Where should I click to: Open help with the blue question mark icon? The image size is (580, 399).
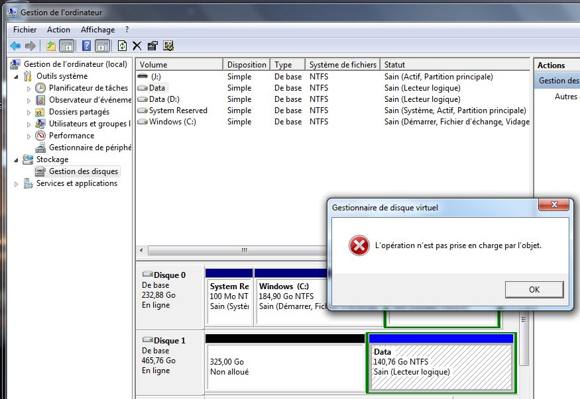click(86, 46)
